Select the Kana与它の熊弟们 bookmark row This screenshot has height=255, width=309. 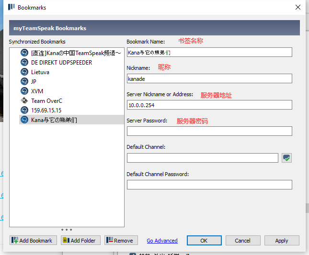pyautogui.click(x=71, y=120)
